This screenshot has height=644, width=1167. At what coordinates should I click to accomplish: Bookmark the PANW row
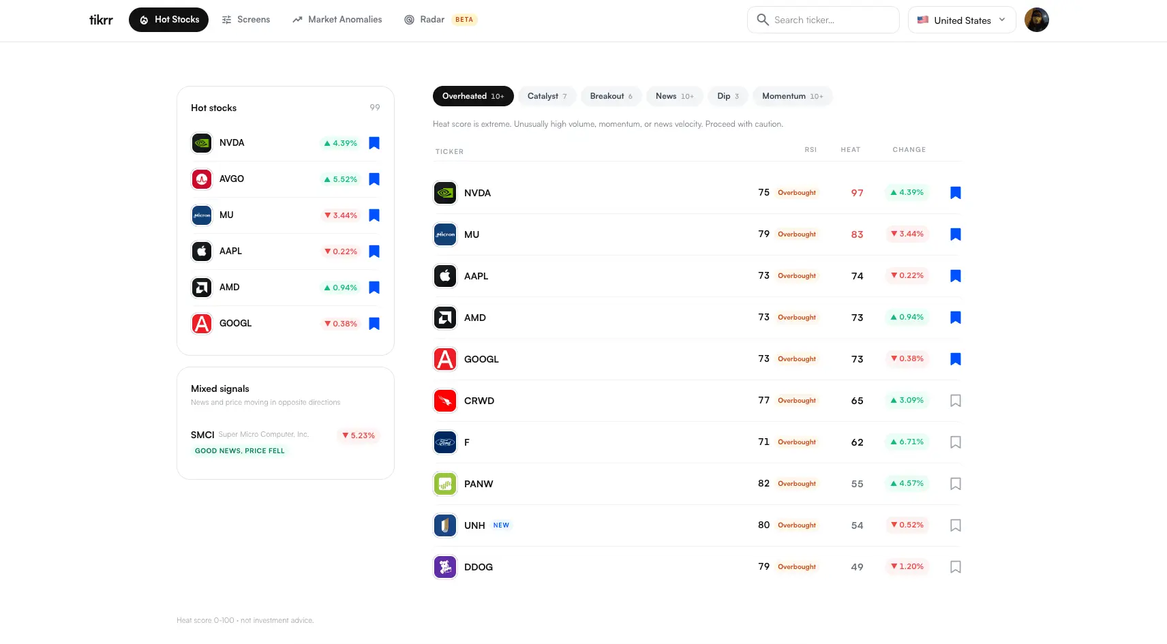coord(956,484)
